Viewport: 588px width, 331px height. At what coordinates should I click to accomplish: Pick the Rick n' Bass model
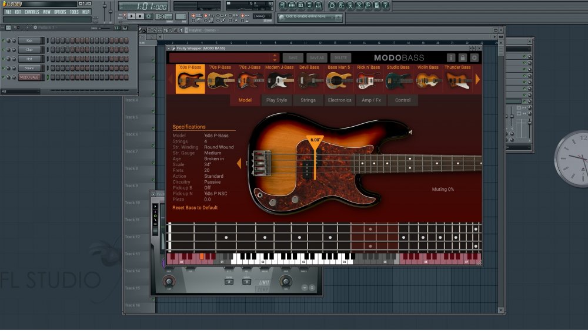(368, 79)
